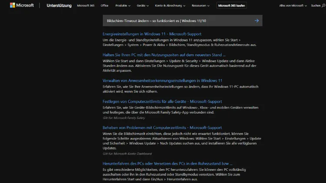Expand the Ressourcen dropdown
Viewport: 326px width, 183px height.
[200, 6]
